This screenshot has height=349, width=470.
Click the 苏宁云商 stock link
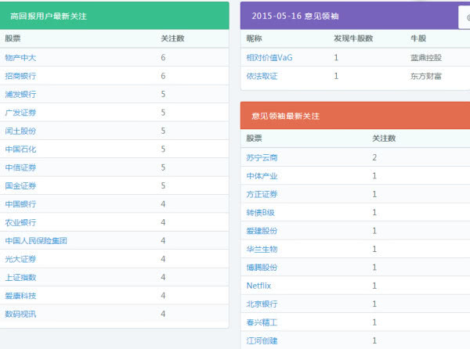click(262, 157)
